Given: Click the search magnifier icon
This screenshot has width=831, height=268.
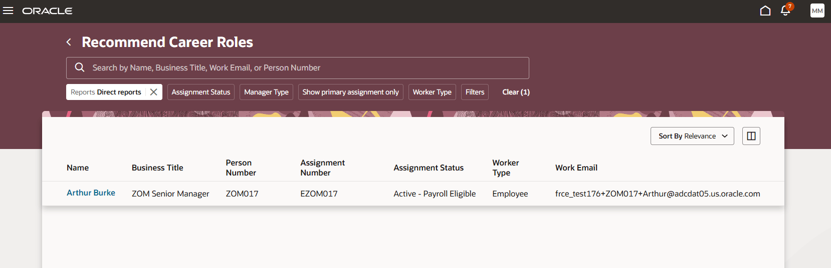Looking at the screenshot, I should [80, 67].
